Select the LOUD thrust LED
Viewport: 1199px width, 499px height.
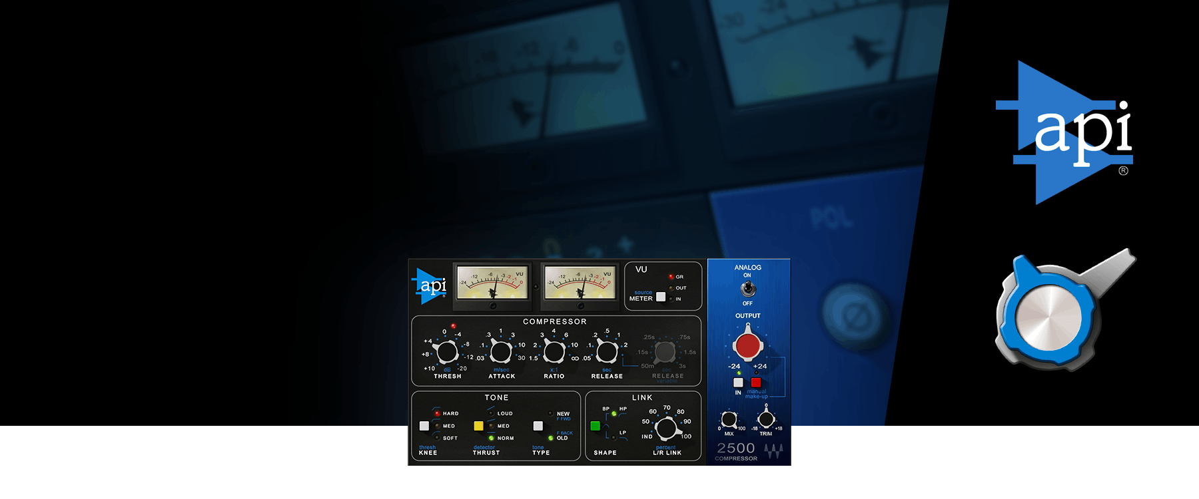[x=491, y=413]
